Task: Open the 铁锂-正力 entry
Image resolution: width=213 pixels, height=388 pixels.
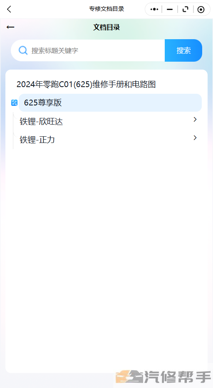Action: point(37,140)
